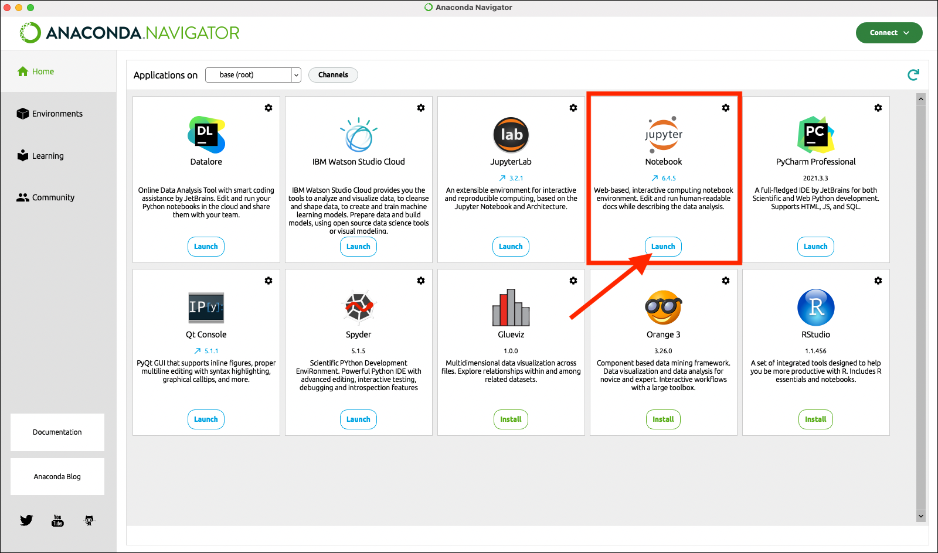The width and height of the screenshot is (938, 553).
Task: Open settings gear on JupyterLab card
Action: [573, 108]
